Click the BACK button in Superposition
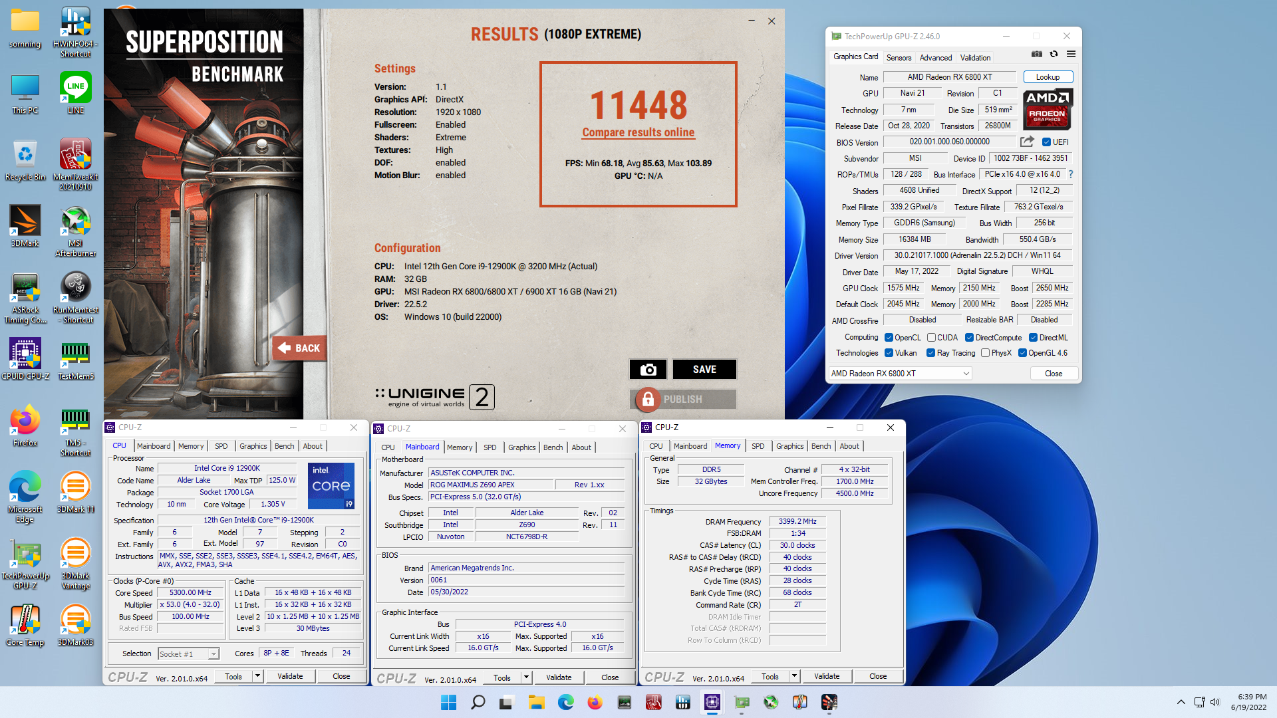 299,348
